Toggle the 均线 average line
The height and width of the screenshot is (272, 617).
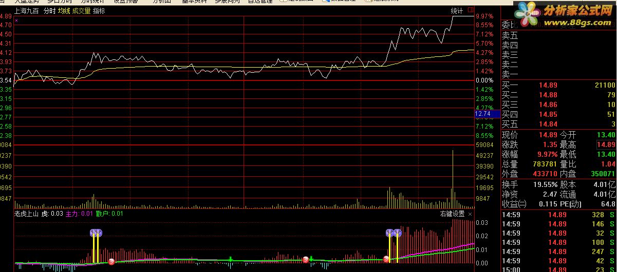click(x=63, y=11)
